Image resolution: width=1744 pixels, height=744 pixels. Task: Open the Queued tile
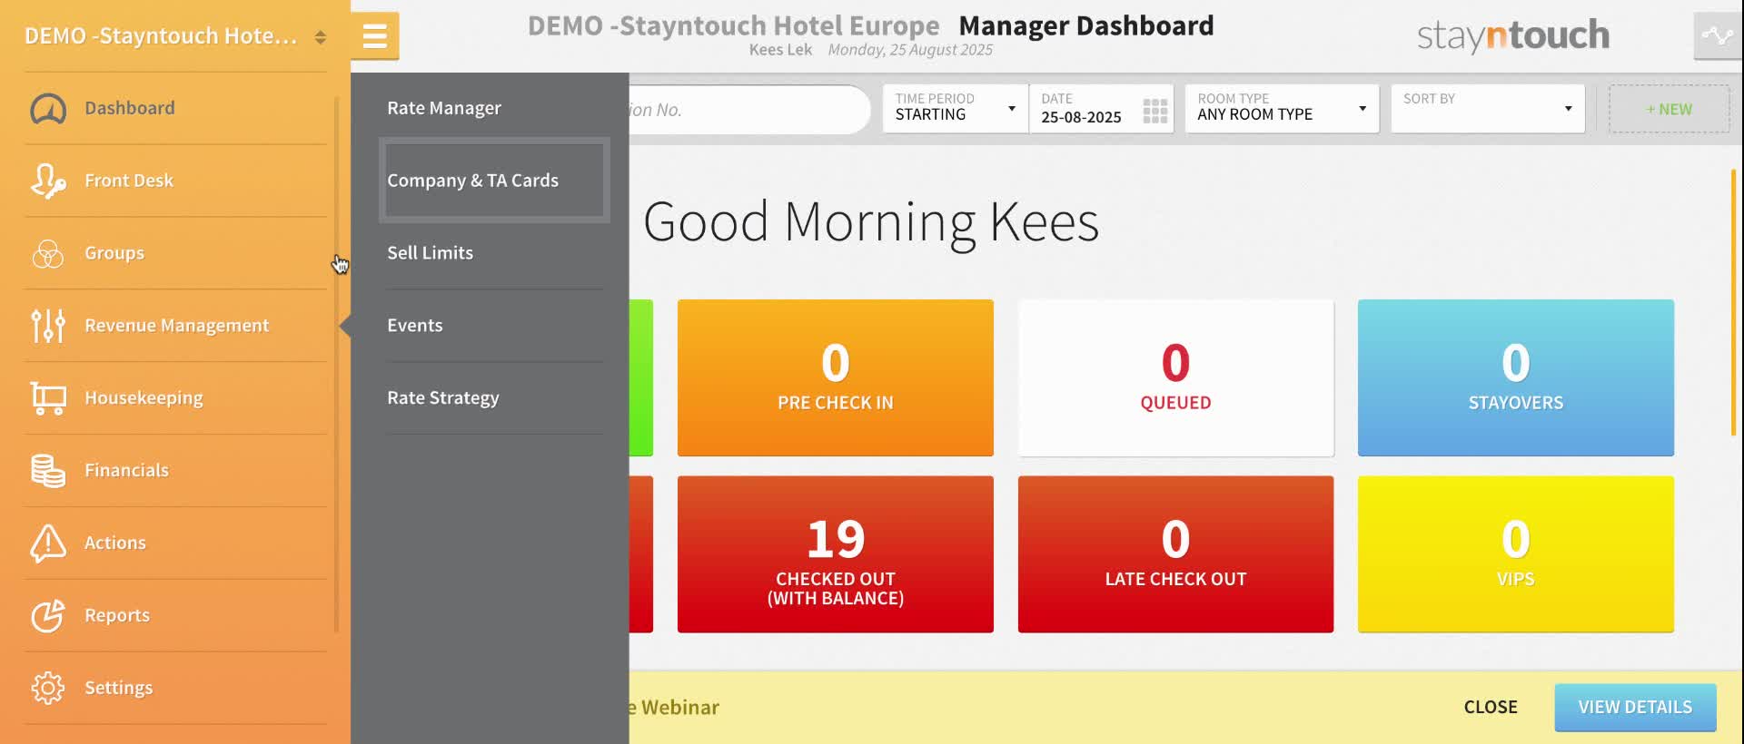point(1176,377)
